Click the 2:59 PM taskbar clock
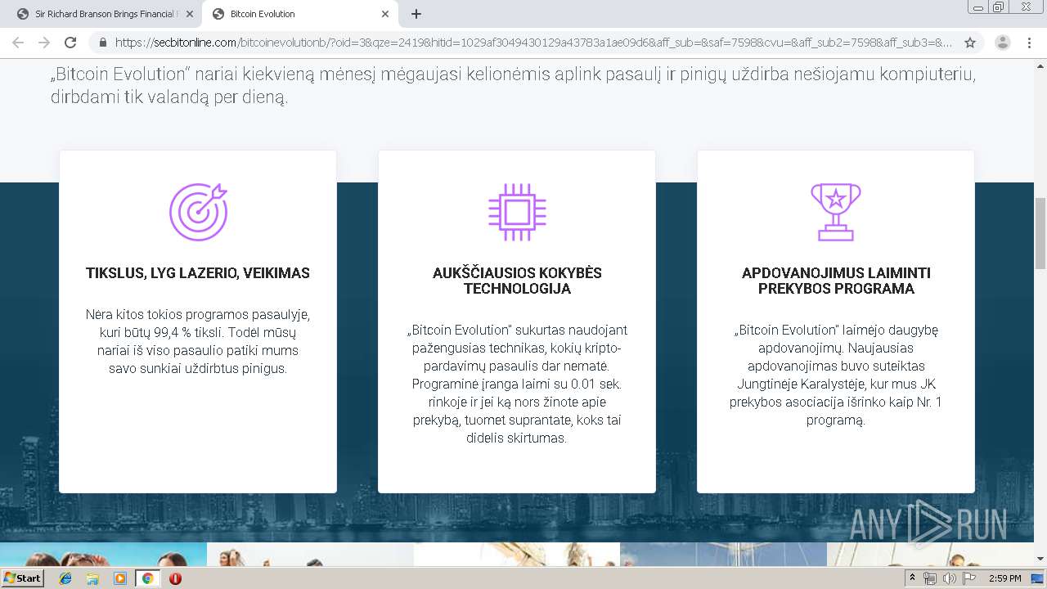The height and width of the screenshot is (589, 1047). click(1005, 578)
